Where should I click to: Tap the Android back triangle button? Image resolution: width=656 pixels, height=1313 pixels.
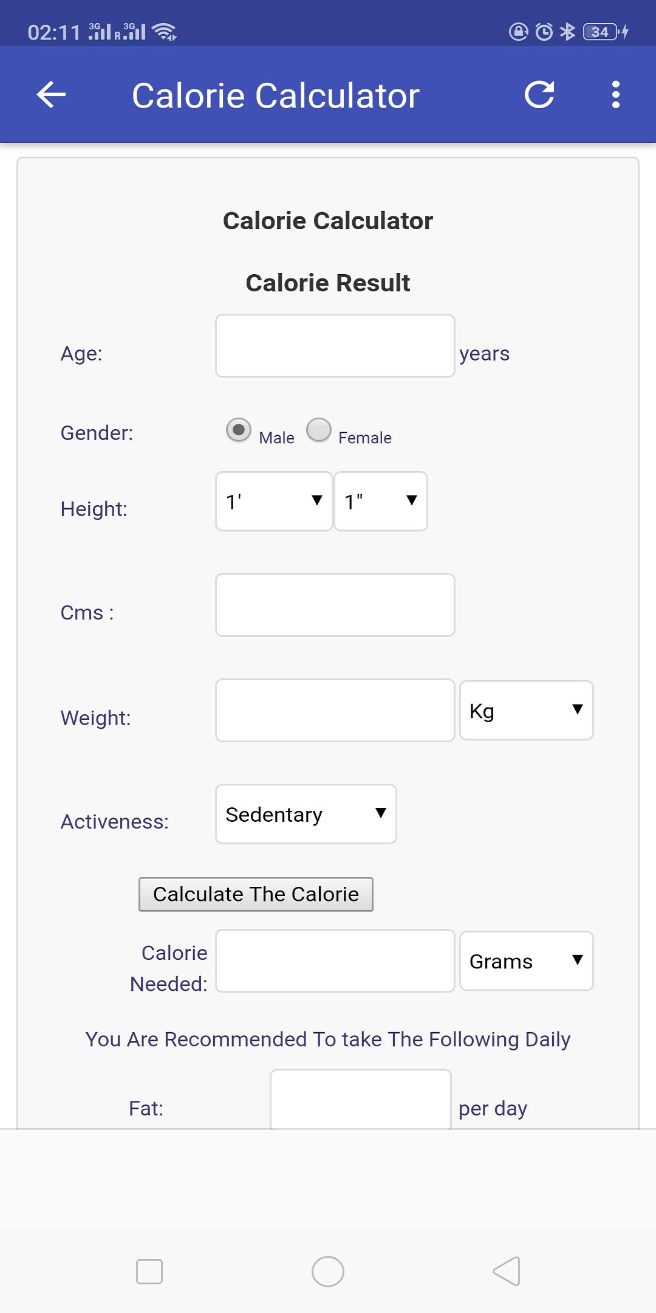point(507,1271)
